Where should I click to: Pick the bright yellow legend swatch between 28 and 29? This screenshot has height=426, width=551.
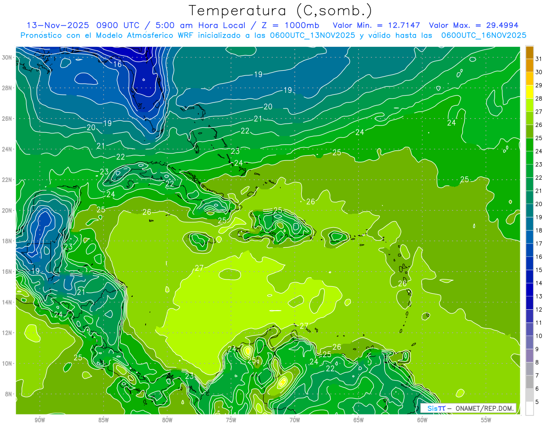[x=529, y=92]
